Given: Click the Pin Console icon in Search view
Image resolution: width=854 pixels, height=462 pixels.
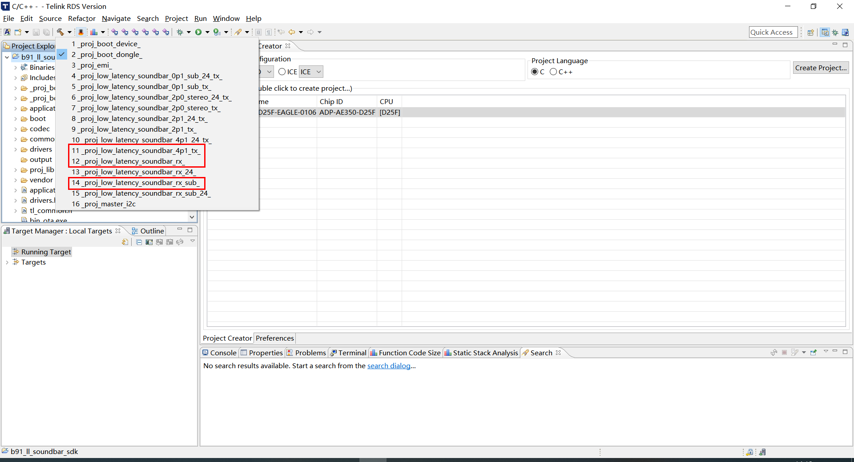Looking at the screenshot, I should click(814, 353).
